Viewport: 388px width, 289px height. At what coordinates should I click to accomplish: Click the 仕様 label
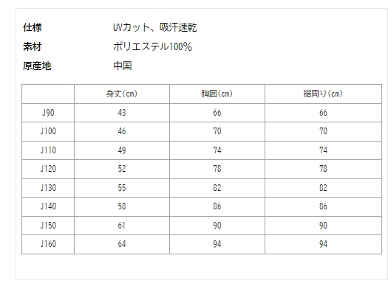click(33, 27)
